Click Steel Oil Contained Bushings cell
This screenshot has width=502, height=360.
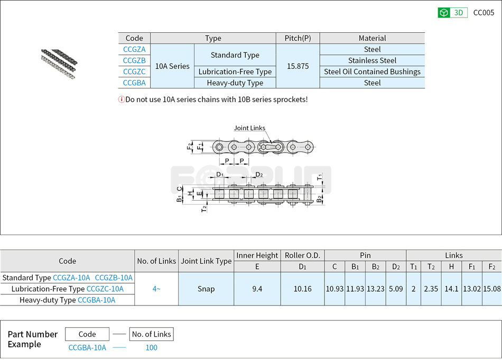click(x=373, y=71)
